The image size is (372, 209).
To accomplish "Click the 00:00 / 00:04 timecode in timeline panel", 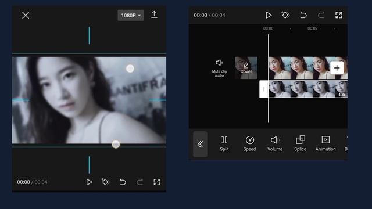I will point(209,16).
